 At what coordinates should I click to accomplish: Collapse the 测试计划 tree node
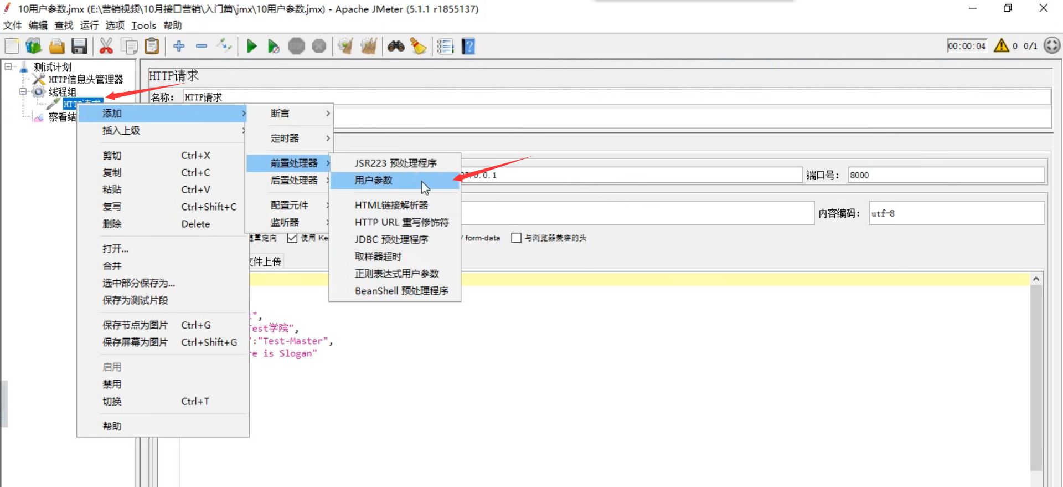[x=8, y=66]
